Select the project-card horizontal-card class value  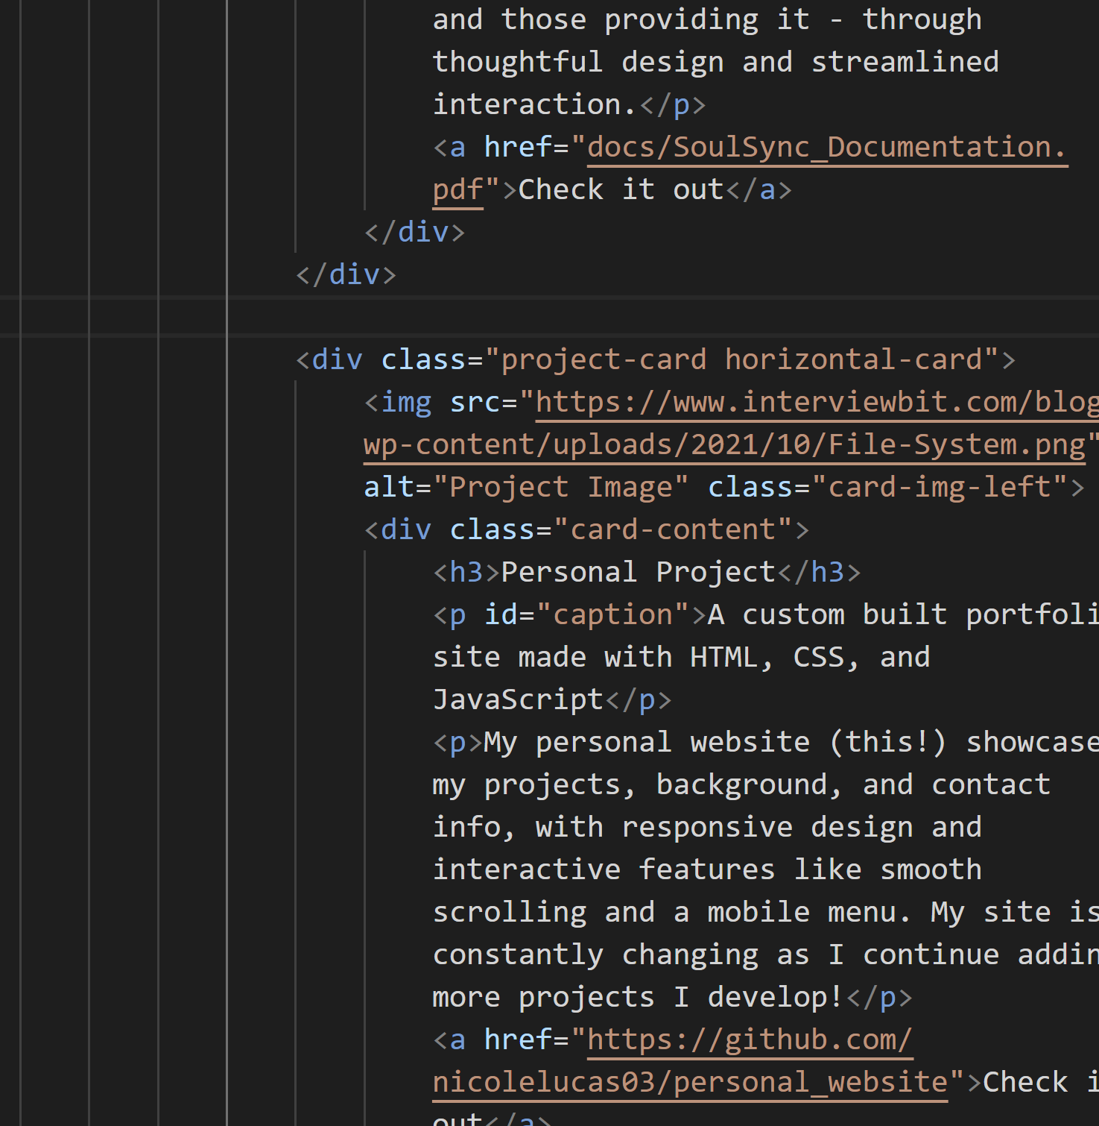tap(745, 359)
